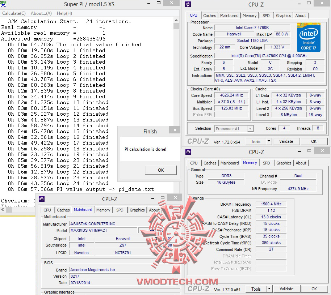Click Validate in top CPU-Z window
The image size is (331, 295).
click(x=286, y=142)
